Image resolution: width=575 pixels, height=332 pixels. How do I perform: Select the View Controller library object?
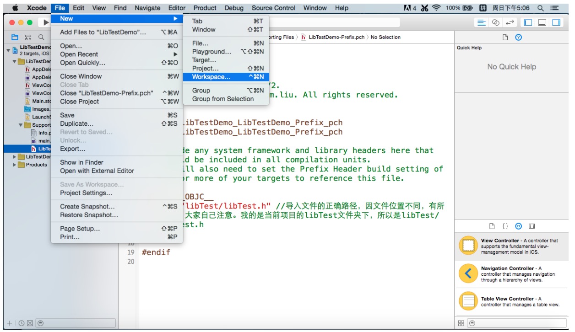tap(512, 246)
